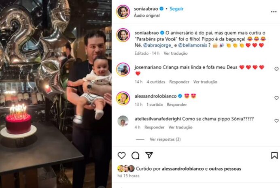
Task: View 4 curtidas on josemariano's comment
Action: point(156,82)
